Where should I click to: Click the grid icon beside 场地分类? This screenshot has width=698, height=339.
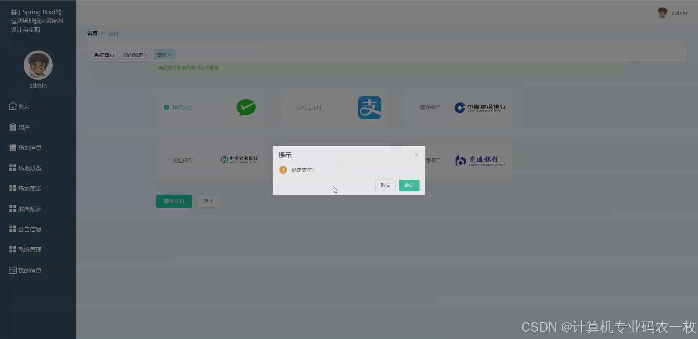[13, 168]
